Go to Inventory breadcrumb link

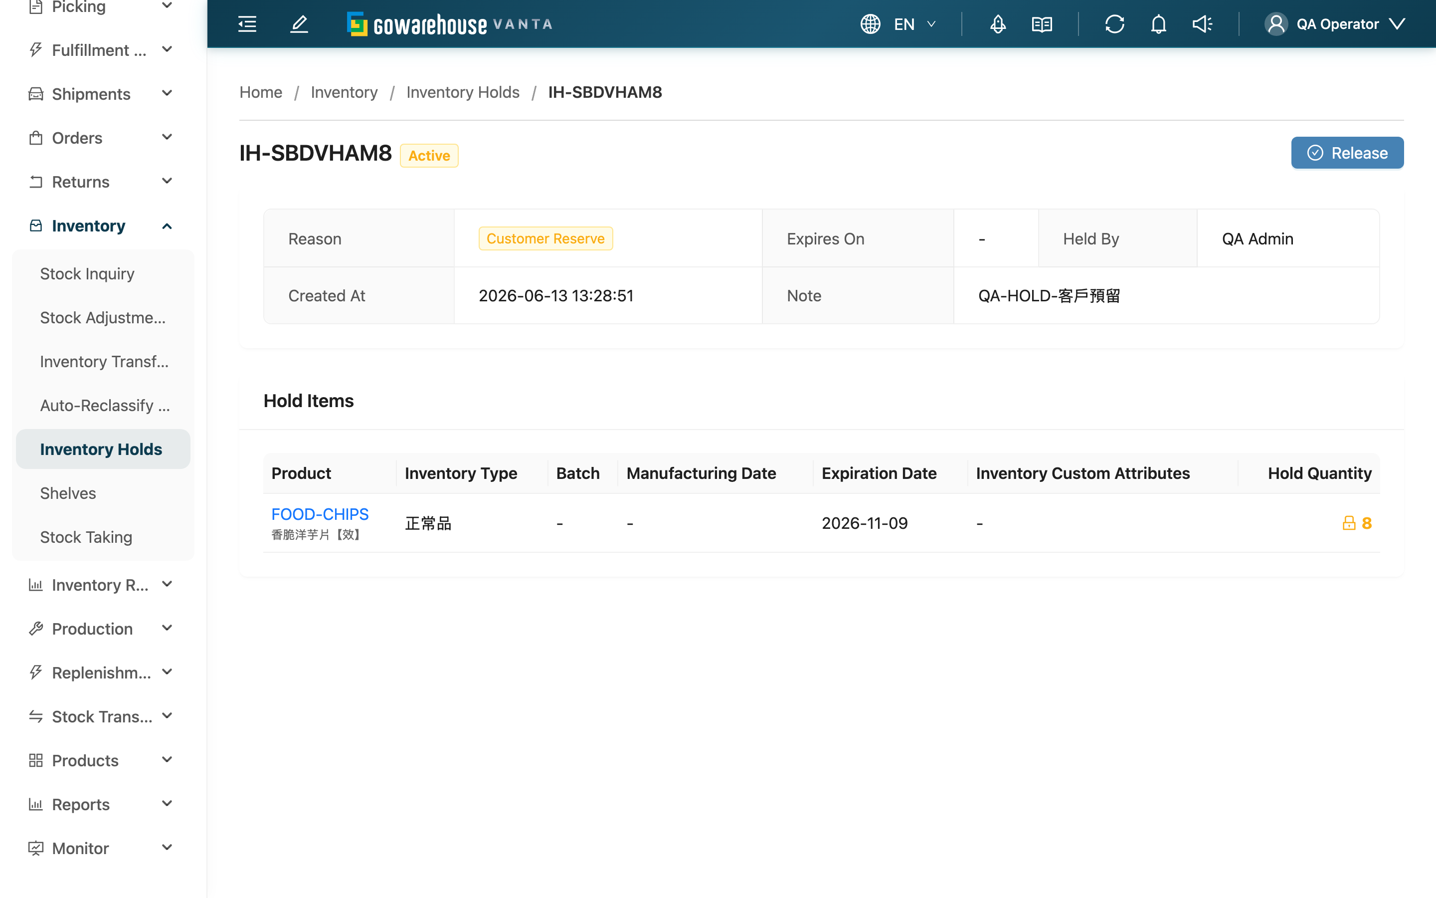tap(344, 92)
